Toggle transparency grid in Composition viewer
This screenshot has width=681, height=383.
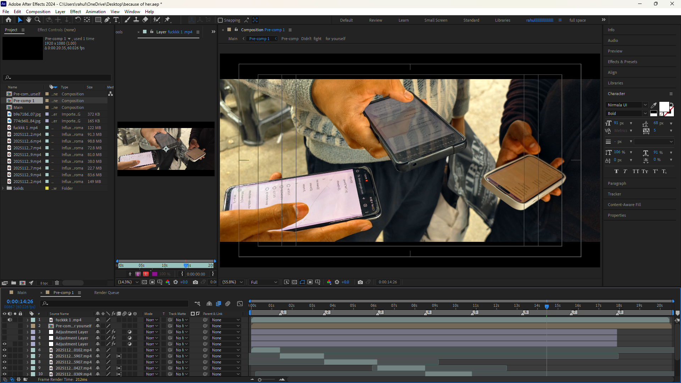[294, 282]
